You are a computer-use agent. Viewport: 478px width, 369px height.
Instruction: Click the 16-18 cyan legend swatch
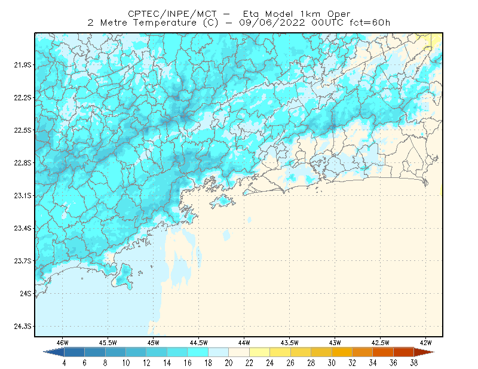[x=198, y=352]
